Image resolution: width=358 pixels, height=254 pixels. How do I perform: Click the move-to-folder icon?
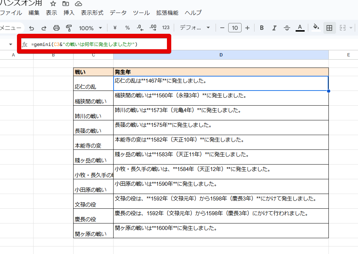click(66, 4)
